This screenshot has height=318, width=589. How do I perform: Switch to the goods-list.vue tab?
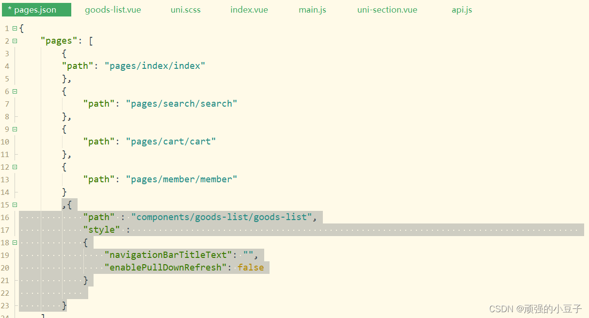(112, 9)
